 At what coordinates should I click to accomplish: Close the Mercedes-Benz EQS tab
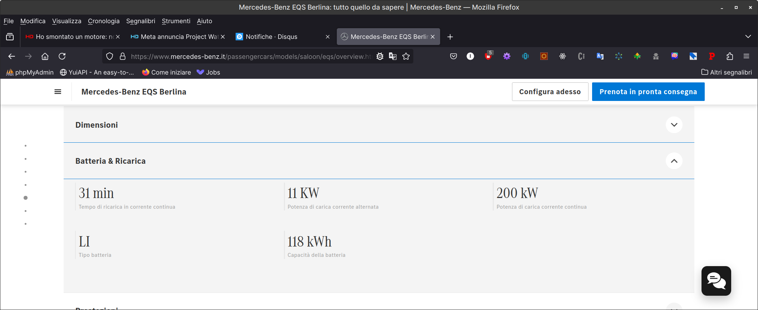[x=433, y=37]
